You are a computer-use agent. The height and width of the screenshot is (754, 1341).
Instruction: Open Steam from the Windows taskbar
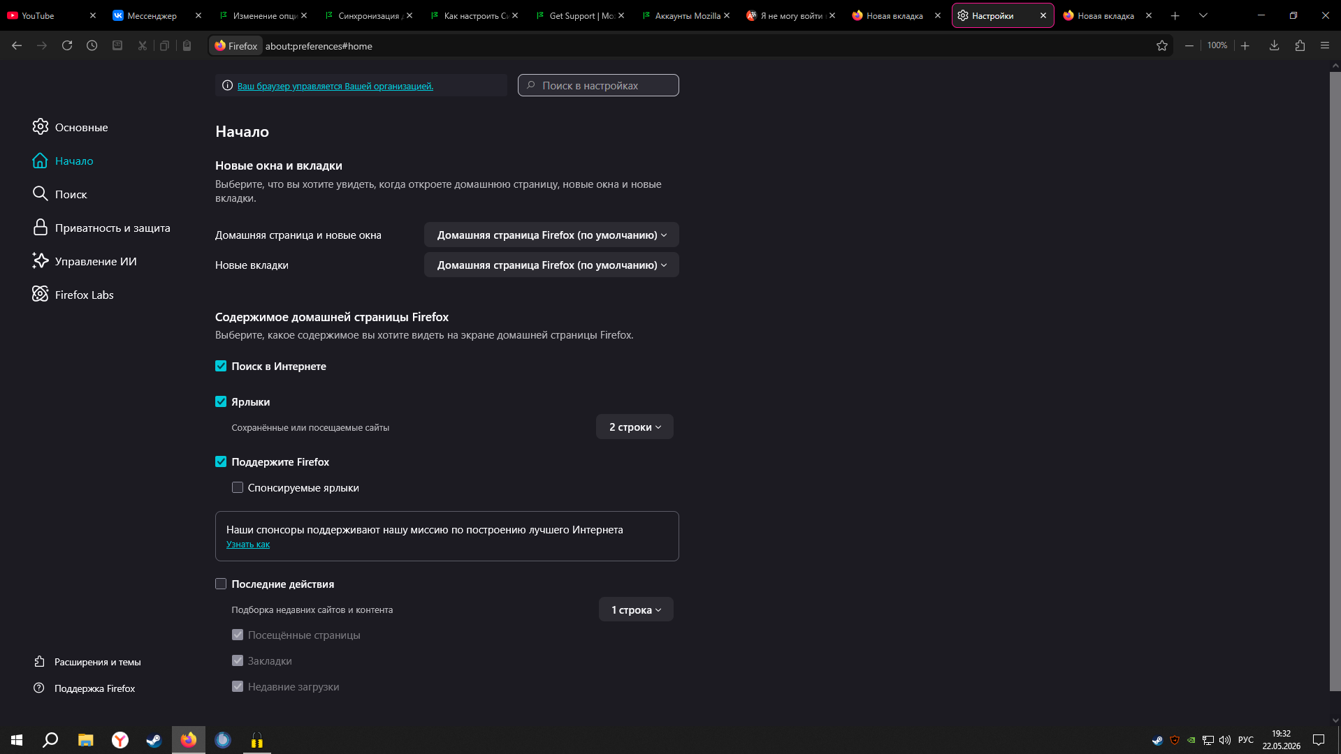154,740
